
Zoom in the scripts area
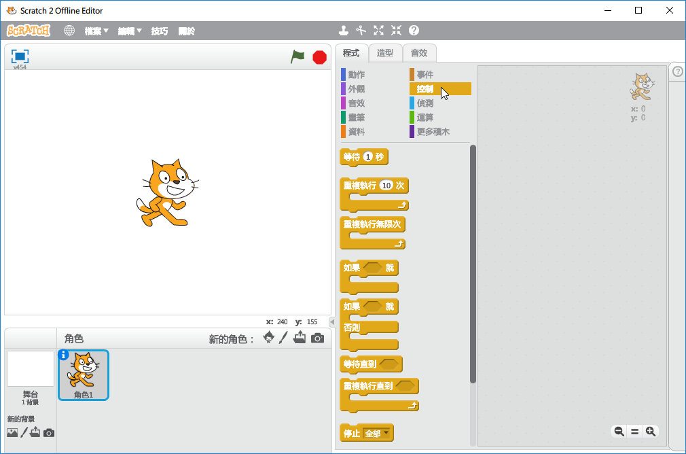pyautogui.click(x=651, y=432)
